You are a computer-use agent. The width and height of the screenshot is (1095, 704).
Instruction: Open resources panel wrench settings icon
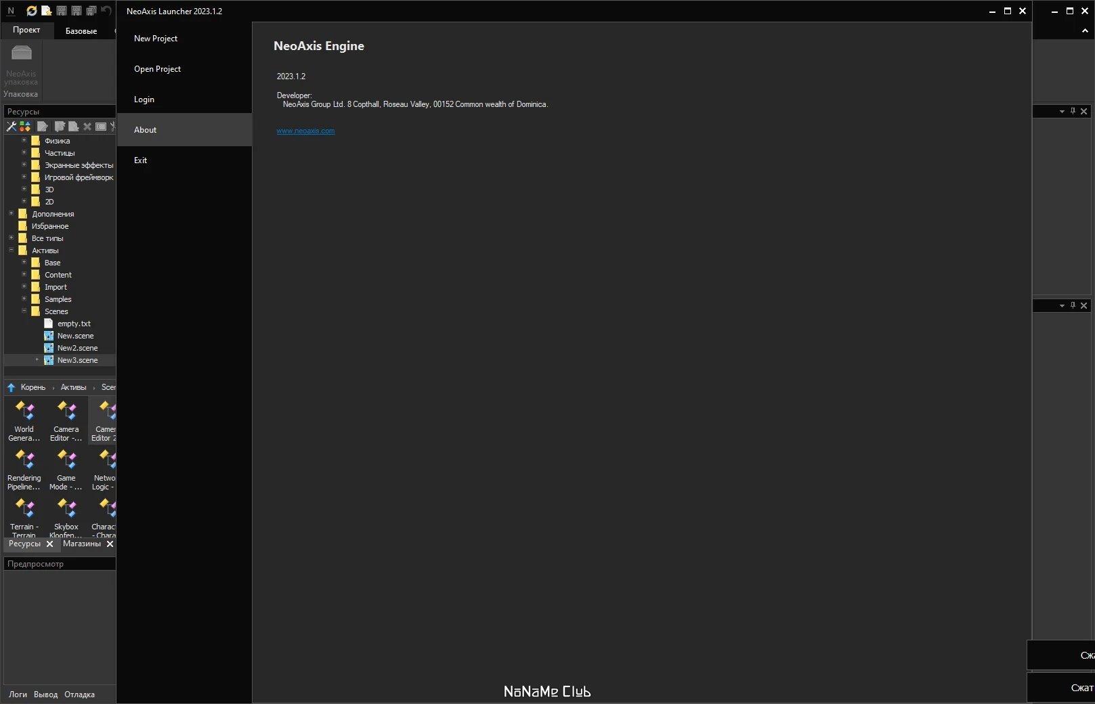(12, 127)
